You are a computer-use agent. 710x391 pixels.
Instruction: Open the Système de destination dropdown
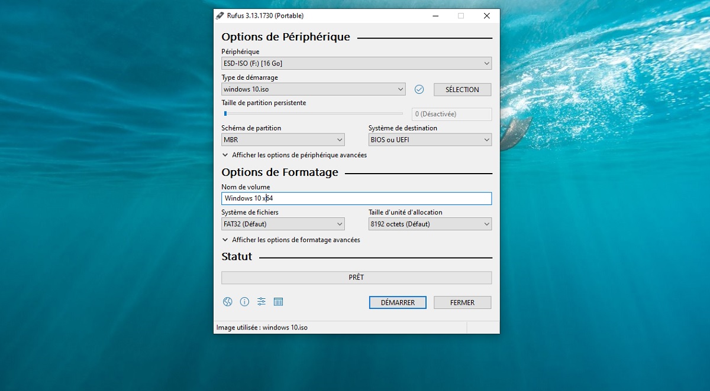point(430,140)
